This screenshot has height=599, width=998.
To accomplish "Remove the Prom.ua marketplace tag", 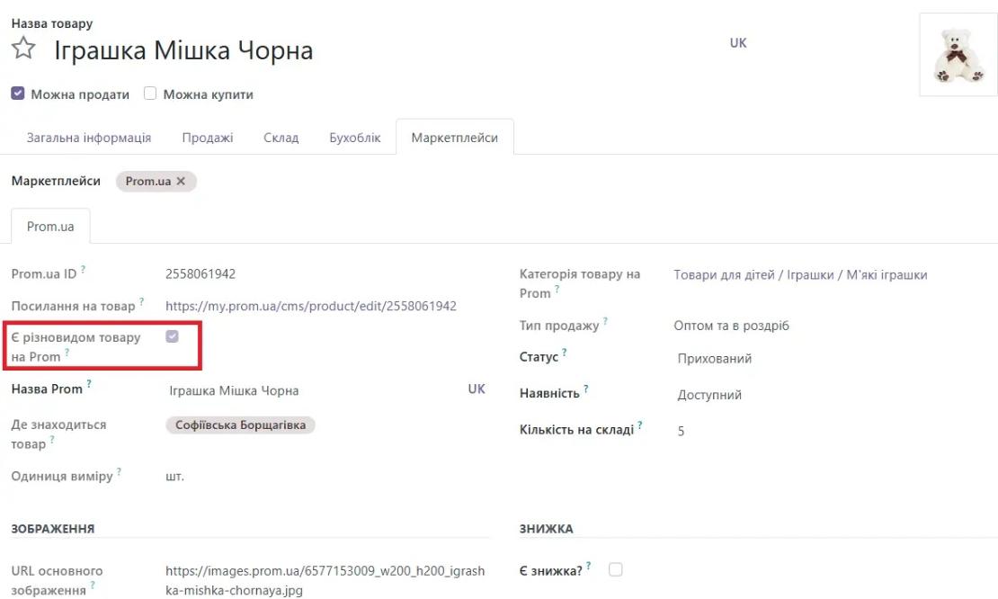I will click(182, 181).
